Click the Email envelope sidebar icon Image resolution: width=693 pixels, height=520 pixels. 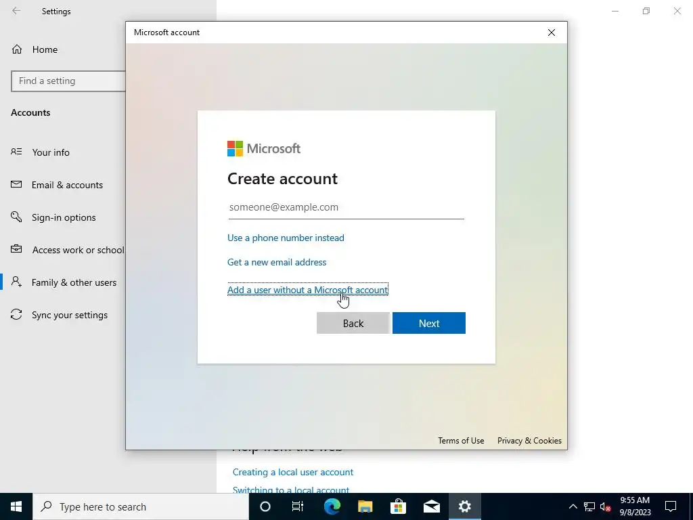pos(16,184)
